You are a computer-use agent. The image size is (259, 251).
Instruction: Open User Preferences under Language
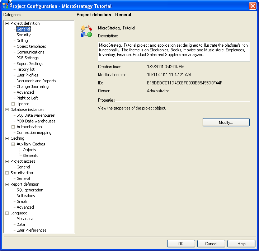pyautogui.click(x=31, y=230)
